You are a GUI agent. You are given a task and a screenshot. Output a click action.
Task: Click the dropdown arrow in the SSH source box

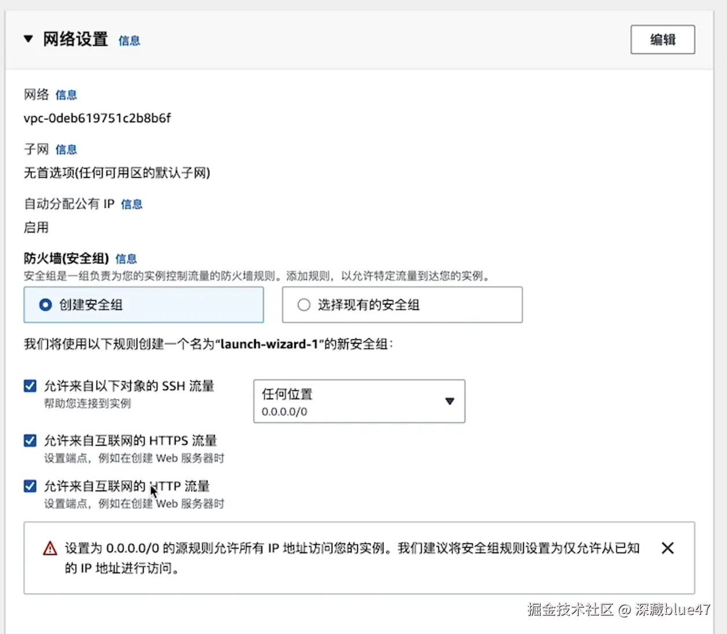[450, 401]
